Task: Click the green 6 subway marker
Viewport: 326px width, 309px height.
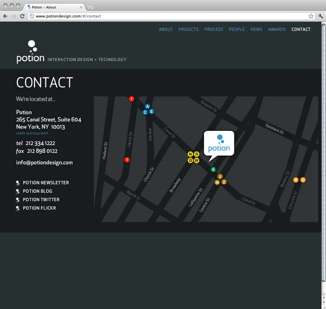Action: pyautogui.click(x=213, y=170)
